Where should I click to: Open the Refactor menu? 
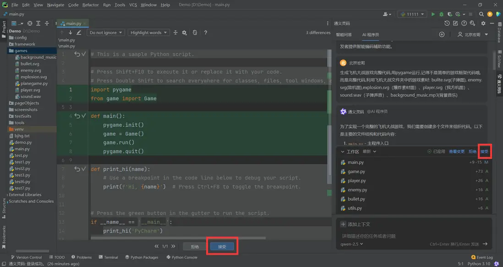point(90,5)
